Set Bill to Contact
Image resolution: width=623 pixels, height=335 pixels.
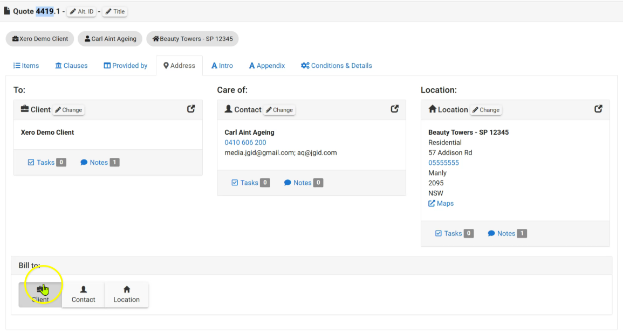84,295
